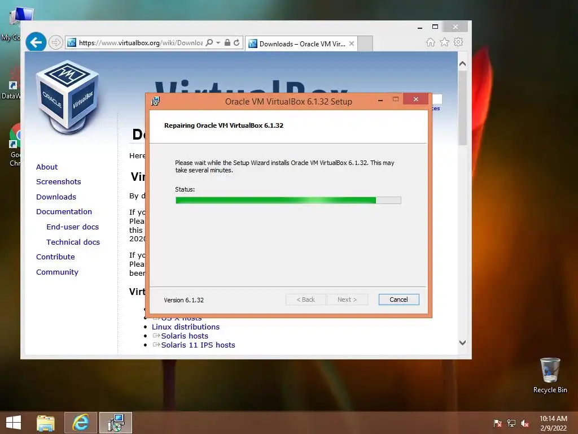Click the page scrollbar down arrow
The width and height of the screenshot is (578, 434).
click(463, 342)
